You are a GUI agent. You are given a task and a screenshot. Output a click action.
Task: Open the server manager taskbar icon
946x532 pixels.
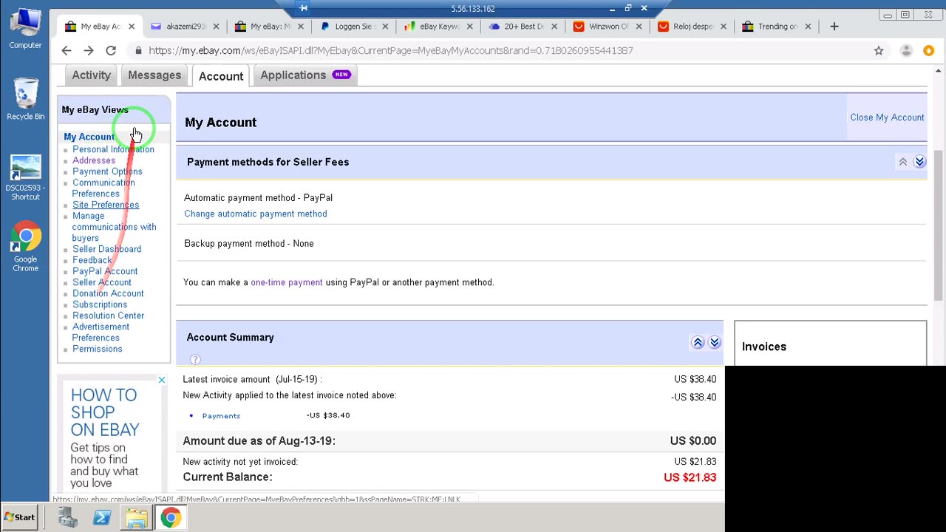coord(68,518)
